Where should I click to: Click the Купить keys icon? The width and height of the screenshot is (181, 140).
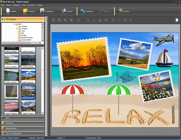[121, 11]
